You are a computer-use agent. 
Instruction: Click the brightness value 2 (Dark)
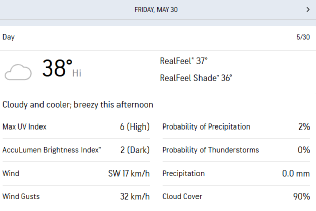[x=134, y=150]
